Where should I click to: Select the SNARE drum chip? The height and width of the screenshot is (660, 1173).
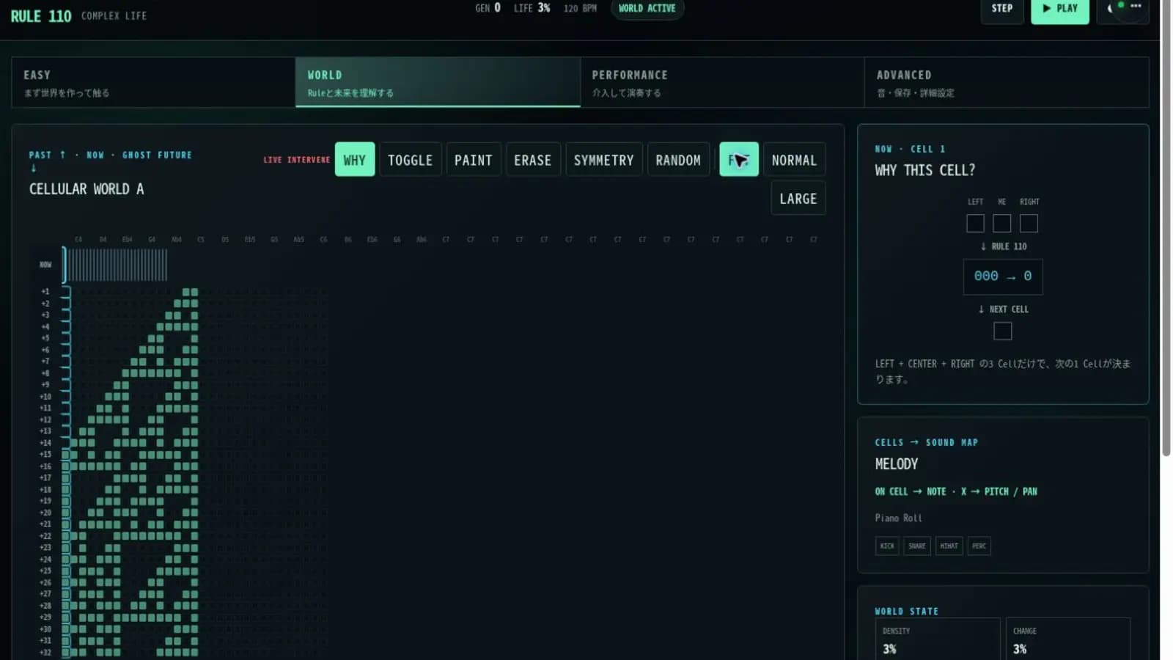click(x=917, y=546)
